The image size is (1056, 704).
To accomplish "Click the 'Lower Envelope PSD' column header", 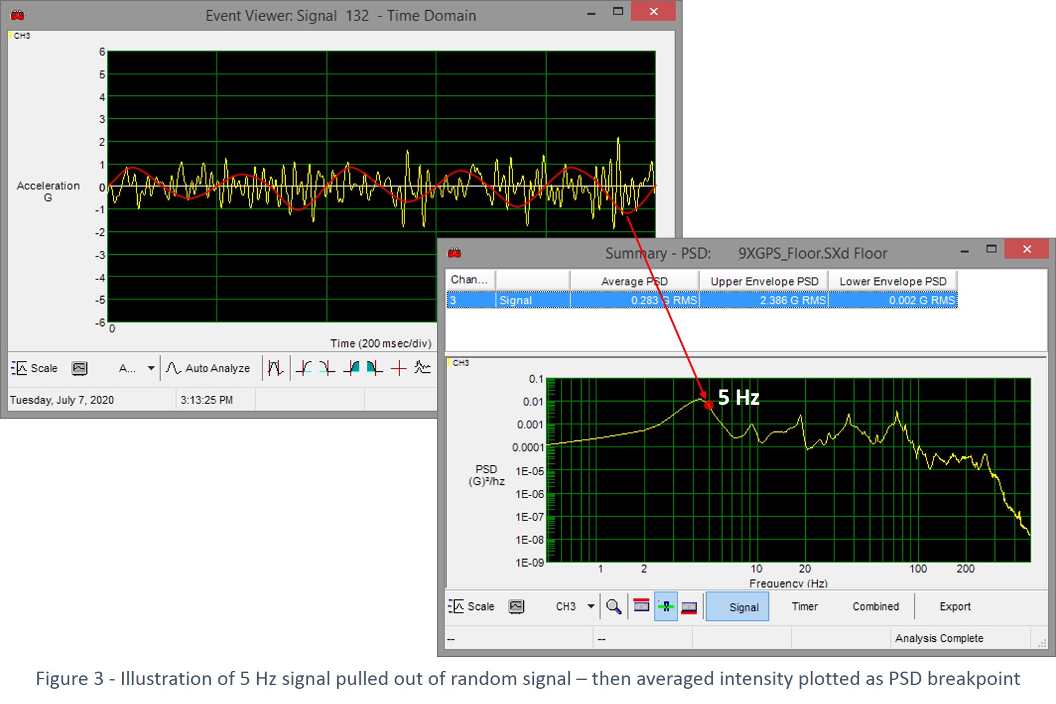I will (893, 281).
